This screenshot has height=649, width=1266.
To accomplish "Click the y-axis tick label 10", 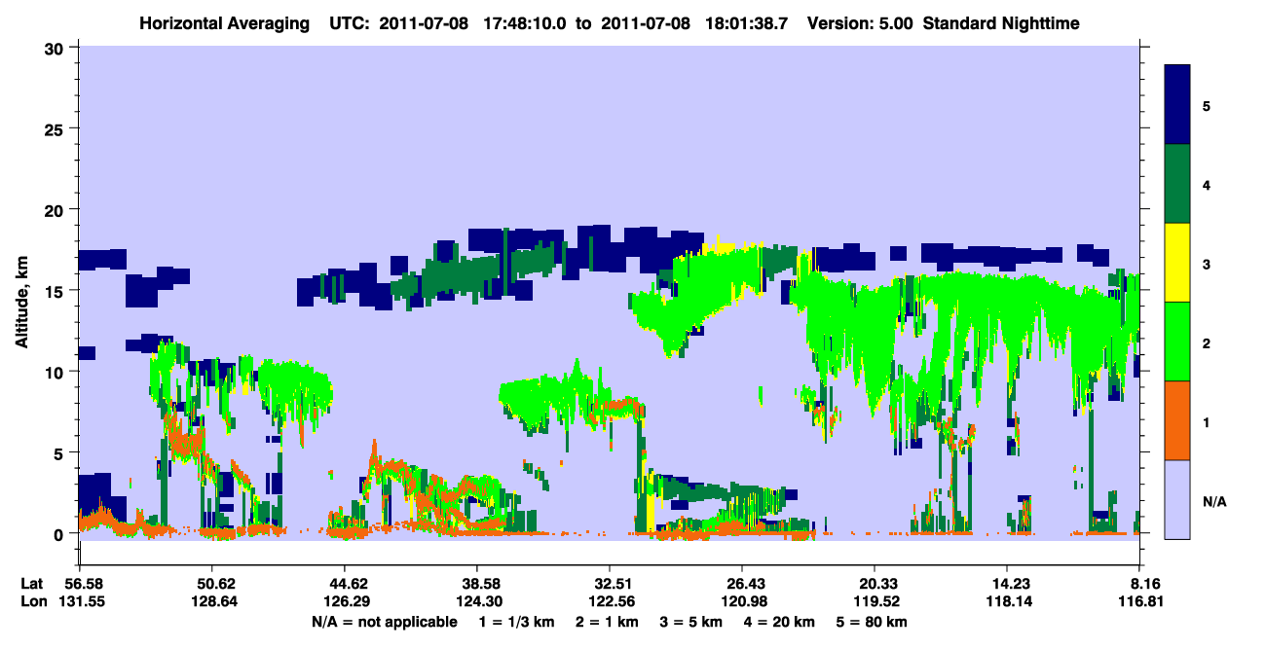I will pyautogui.click(x=56, y=372).
